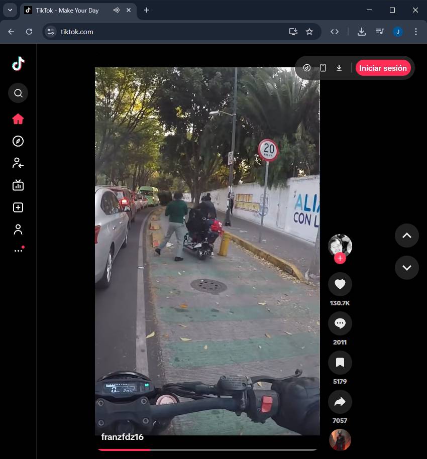Open the franzfdz16 username link

[123, 437]
